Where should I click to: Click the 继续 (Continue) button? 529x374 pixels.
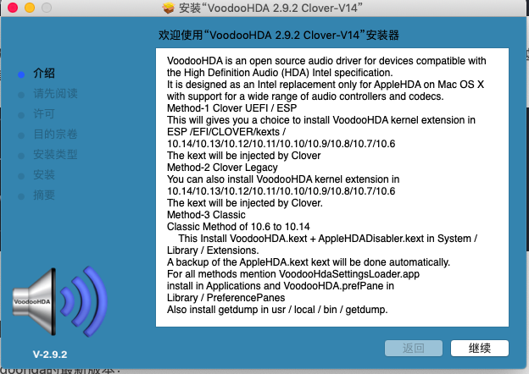480,348
